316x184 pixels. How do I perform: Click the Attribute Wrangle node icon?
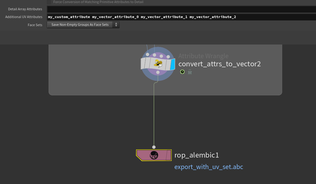pos(158,64)
